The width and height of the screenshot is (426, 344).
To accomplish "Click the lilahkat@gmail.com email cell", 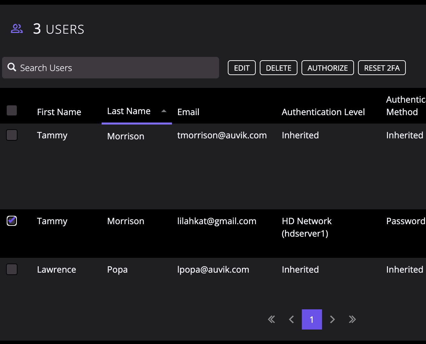I will point(217,221).
